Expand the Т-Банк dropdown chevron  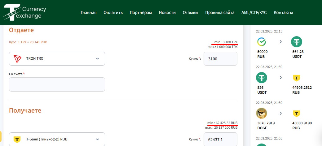[x=98, y=139]
